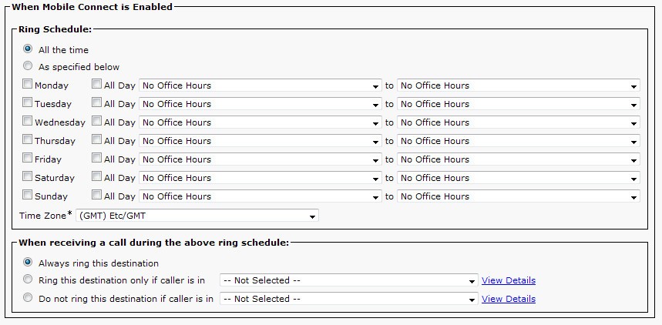This screenshot has height=325, width=662.
Task: Open allowed caller list 'Not Selected' dropdown
Action: tap(349, 280)
